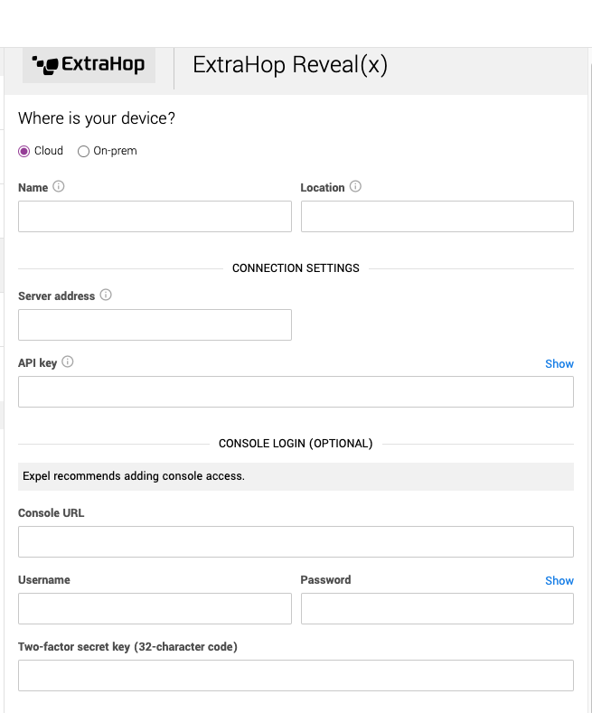Click the 'Where is your device?' heading
Viewport: 592px width, 713px height.
[97, 118]
